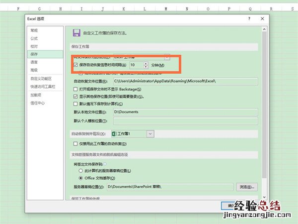Screen dimensions: 298x224
Task: Open 信任中心 in the sidebar
Action: point(37,103)
